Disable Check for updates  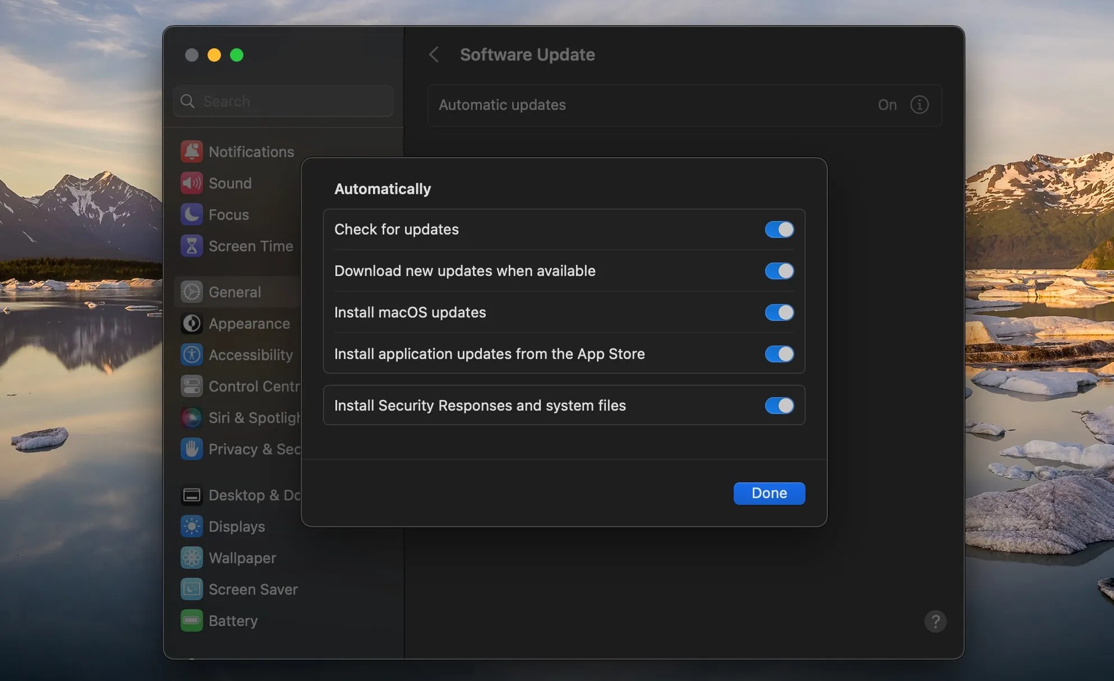point(779,229)
